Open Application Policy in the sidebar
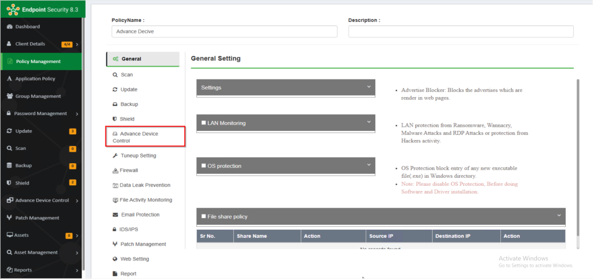 (35, 79)
